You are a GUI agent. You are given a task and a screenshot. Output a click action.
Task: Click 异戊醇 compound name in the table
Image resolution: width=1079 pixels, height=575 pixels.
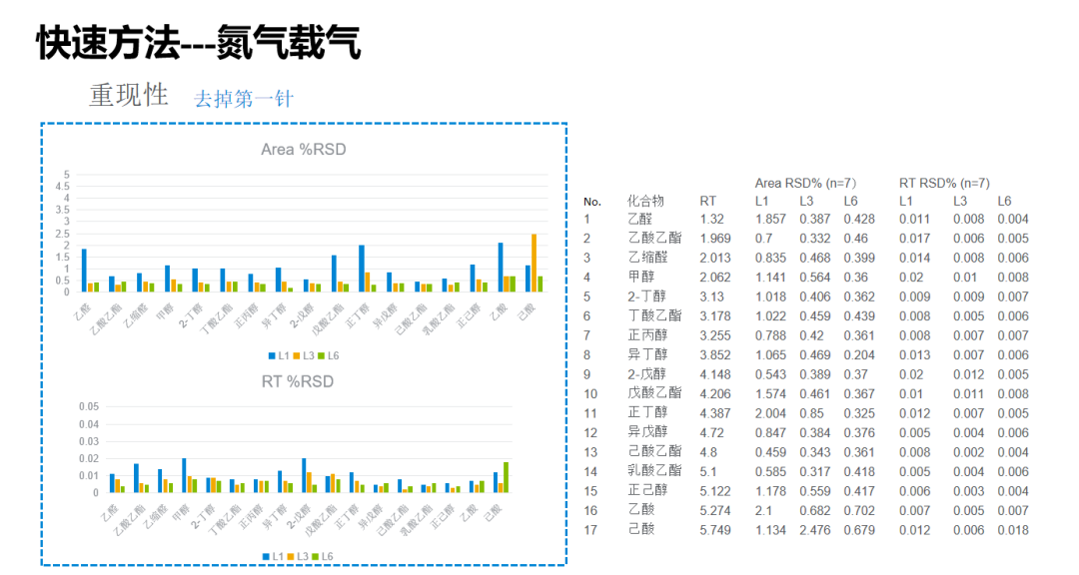[647, 432]
